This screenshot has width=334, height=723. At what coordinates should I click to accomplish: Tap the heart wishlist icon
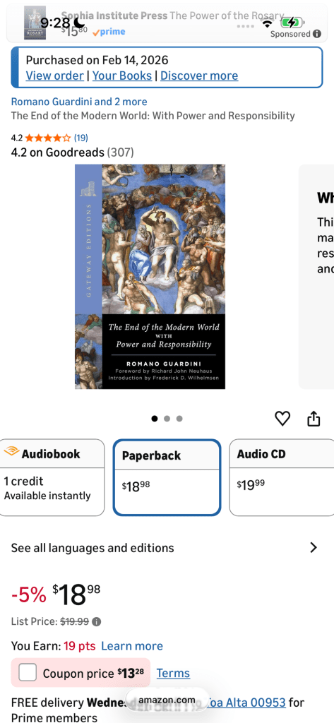point(282,418)
